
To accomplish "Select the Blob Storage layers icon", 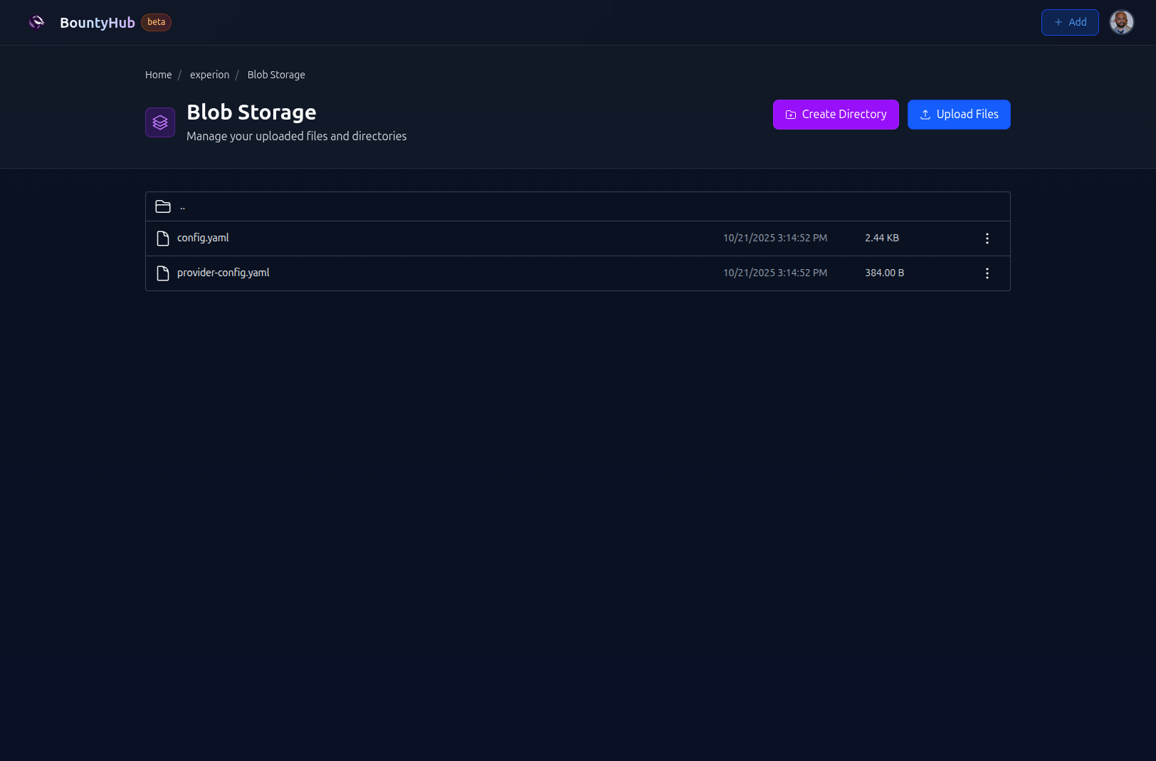I will tap(159, 122).
